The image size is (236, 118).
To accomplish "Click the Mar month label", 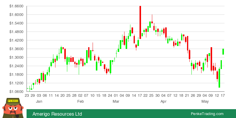I will point(116,101).
